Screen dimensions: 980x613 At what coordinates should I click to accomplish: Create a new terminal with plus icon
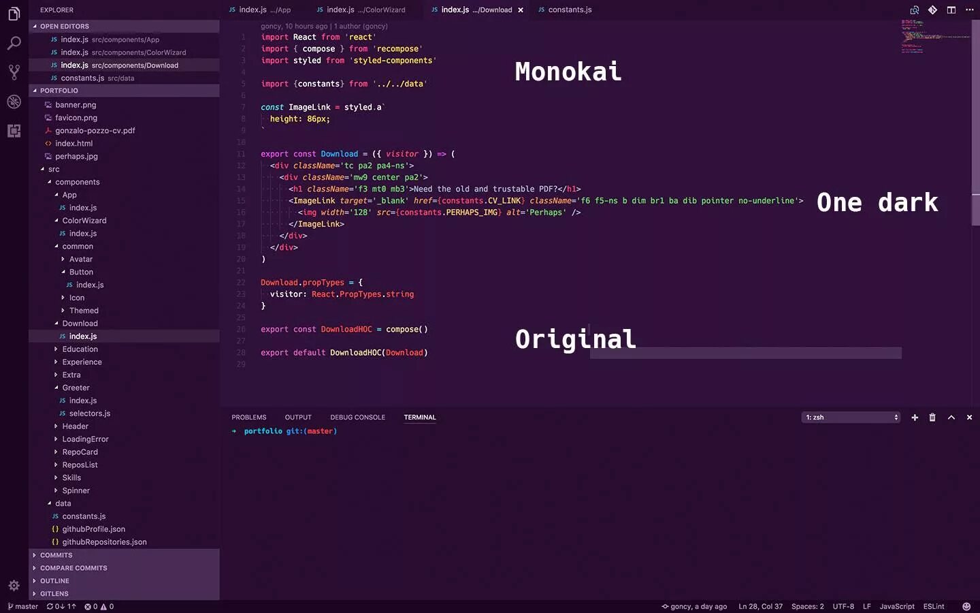[x=915, y=418]
